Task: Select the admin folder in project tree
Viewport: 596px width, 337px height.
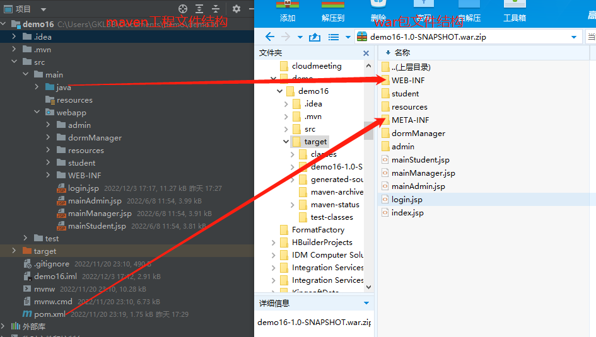Action: [74, 125]
